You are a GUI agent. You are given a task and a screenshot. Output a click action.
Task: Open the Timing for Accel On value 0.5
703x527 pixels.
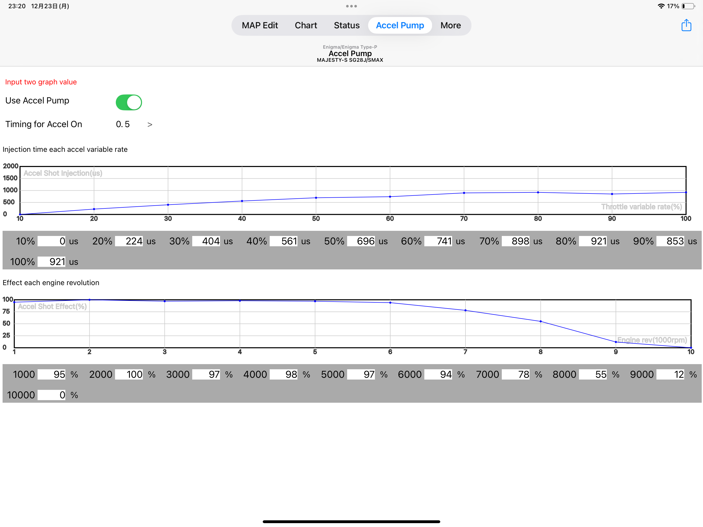pos(123,124)
